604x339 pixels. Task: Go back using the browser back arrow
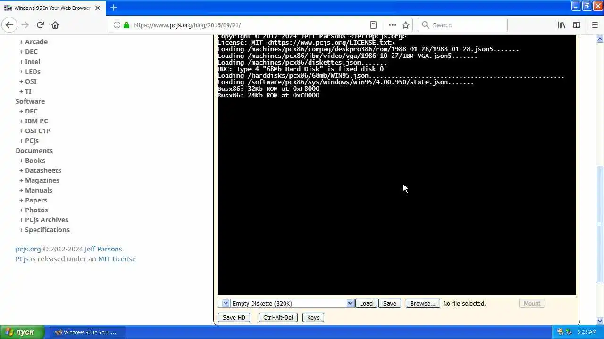[x=9, y=25]
